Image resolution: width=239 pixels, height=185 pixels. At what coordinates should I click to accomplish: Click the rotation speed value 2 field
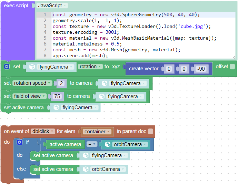(61, 83)
